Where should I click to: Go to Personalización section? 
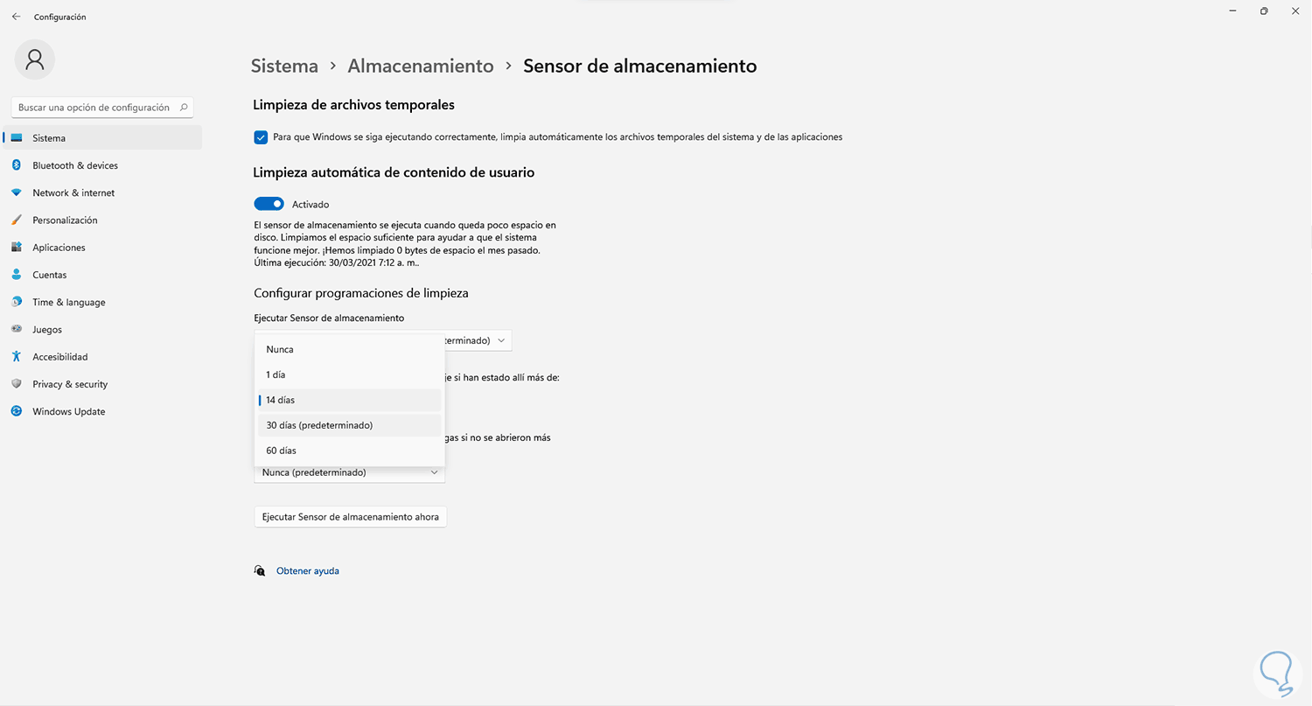[x=65, y=220]
